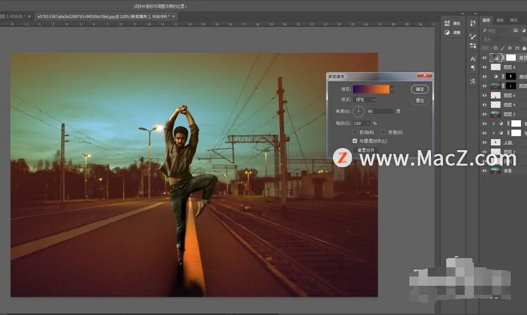Click 重置对齐 reset alignment button
Viewport: 527px width, 315px height.
click(365, 150)
